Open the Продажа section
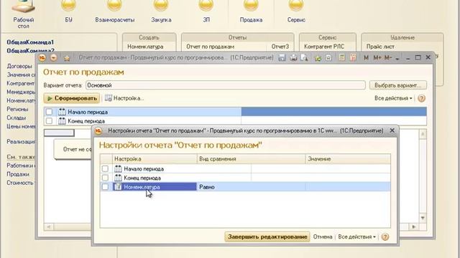The height and width of the screenshot is (258, 460). tap(251, 11)
